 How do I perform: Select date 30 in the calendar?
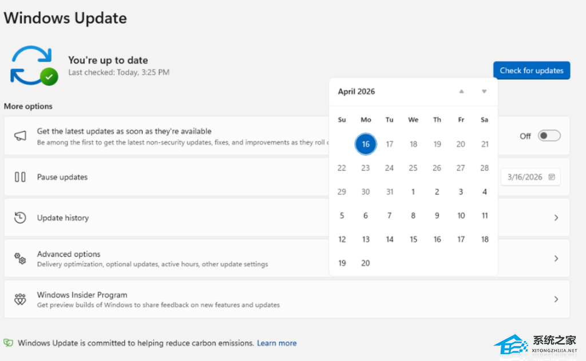pos(366,192)
